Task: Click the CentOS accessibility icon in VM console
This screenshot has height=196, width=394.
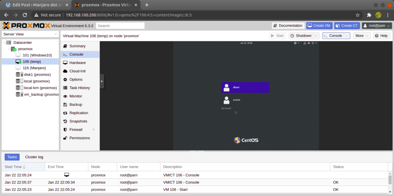Action: (x=295, y=43)
